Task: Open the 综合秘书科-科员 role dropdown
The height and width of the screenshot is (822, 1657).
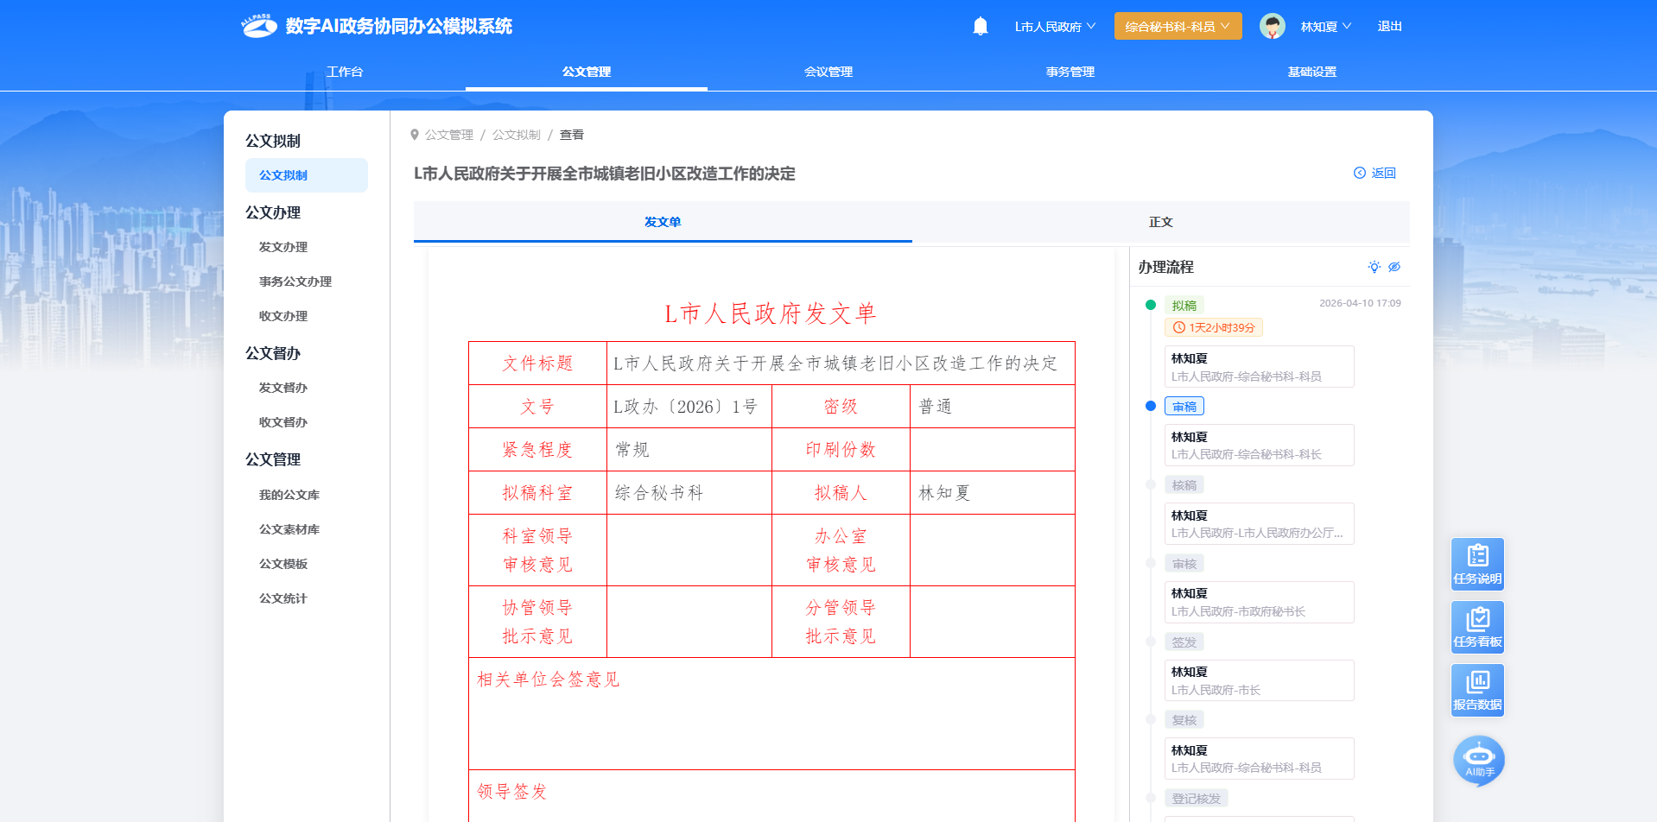Action: 1178,26
